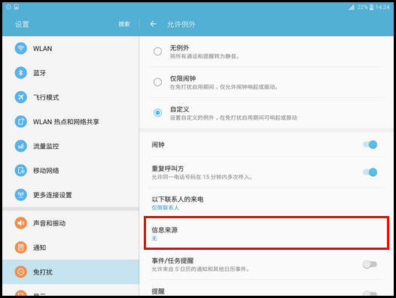
Task: Tap the sound and vibration speaker icon
Action: [x=21, y=223]
